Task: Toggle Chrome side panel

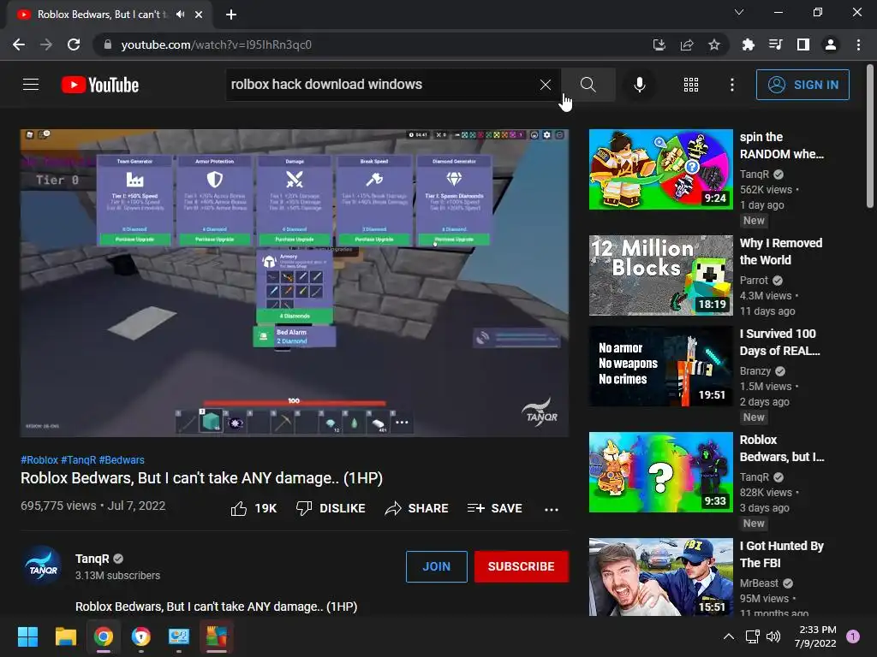Action: tap(803, 44)
